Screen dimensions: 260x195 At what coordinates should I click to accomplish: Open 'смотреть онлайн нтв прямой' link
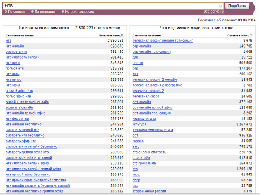point(29,158)
